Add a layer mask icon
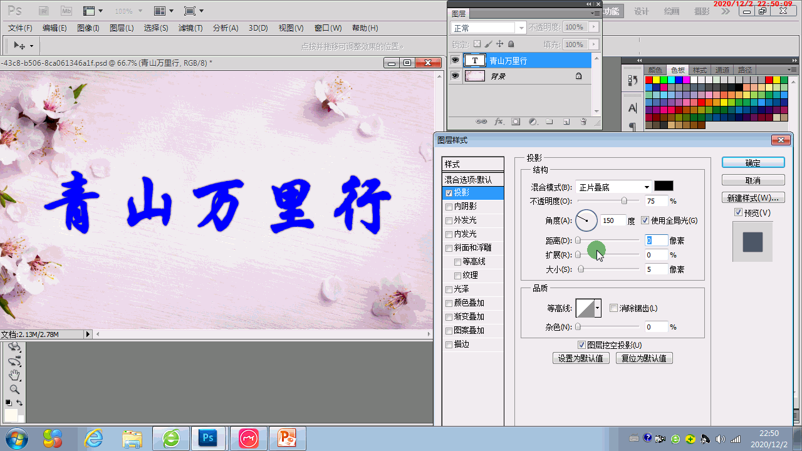 [516, 122]
